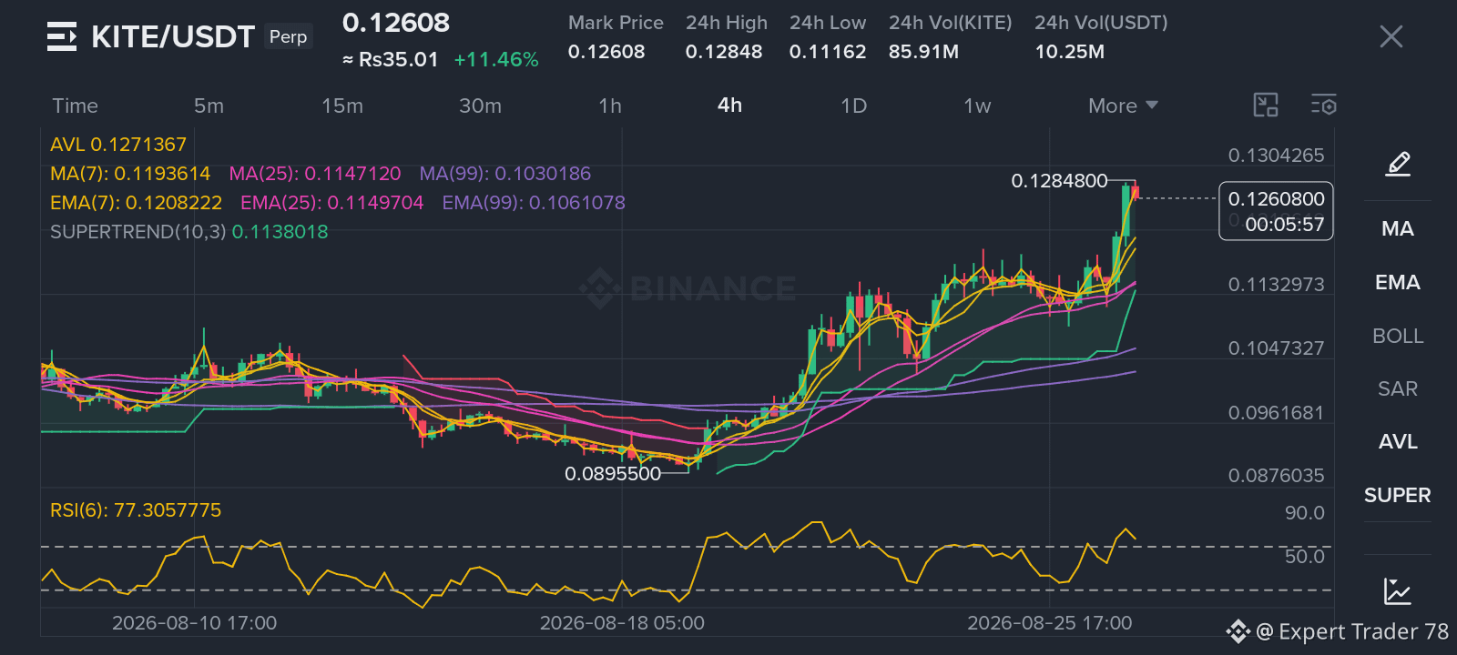
Task: Click the 24h Vol(USDT) value 10.25M
Action: click(1069, 52)
